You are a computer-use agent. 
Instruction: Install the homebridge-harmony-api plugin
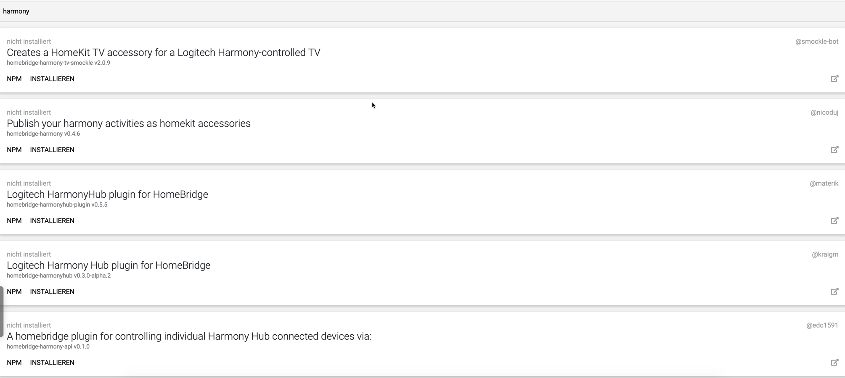click(52, 363)
